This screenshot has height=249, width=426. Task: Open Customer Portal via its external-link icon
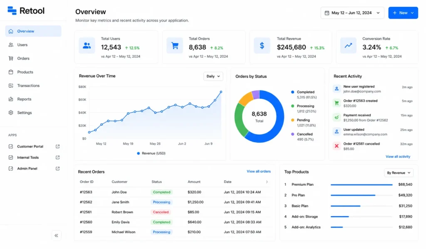click(57, 146)
